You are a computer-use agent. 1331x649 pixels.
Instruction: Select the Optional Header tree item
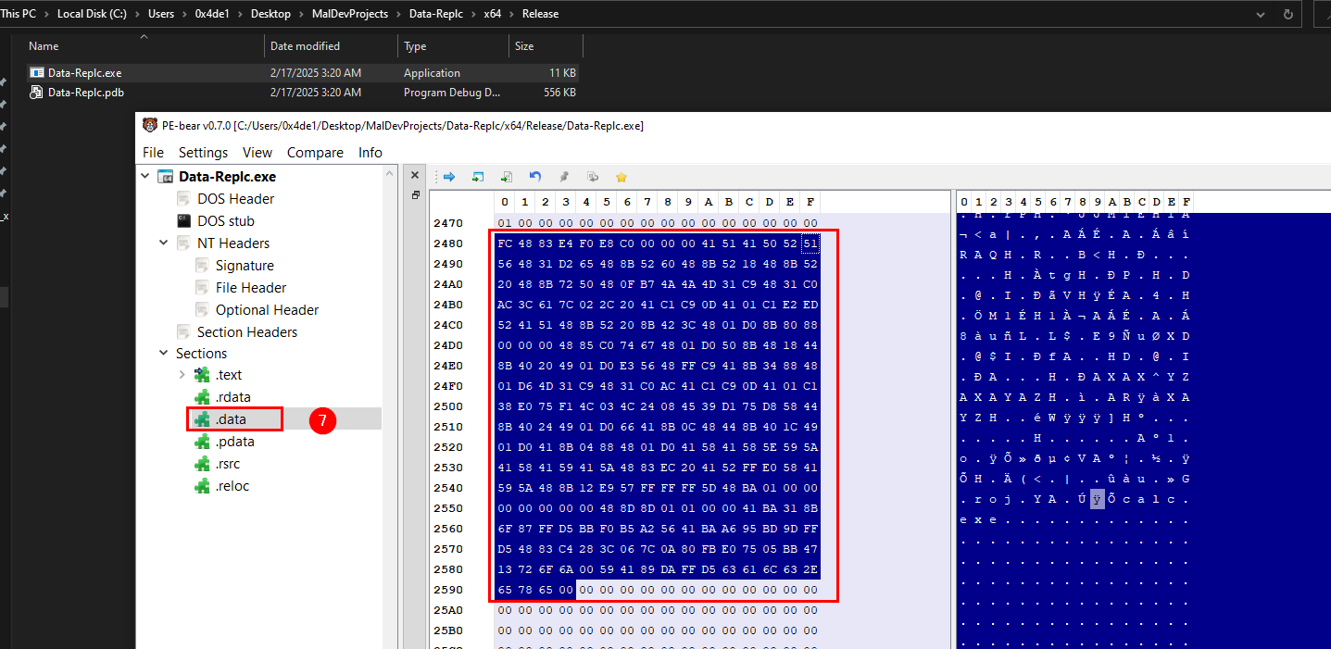(x=267, y=309)
